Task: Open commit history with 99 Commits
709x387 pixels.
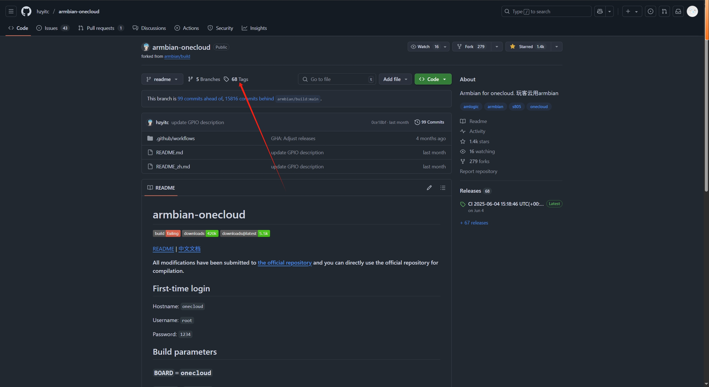Action: tap(429, 122)
